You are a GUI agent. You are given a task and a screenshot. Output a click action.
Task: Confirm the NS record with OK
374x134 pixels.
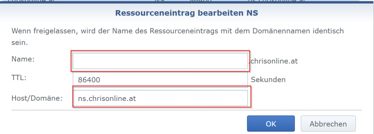tap(271, 123)
